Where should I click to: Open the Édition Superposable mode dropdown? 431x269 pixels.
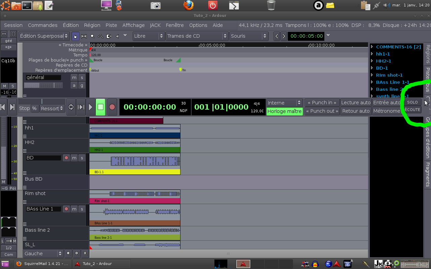(44, 36)
